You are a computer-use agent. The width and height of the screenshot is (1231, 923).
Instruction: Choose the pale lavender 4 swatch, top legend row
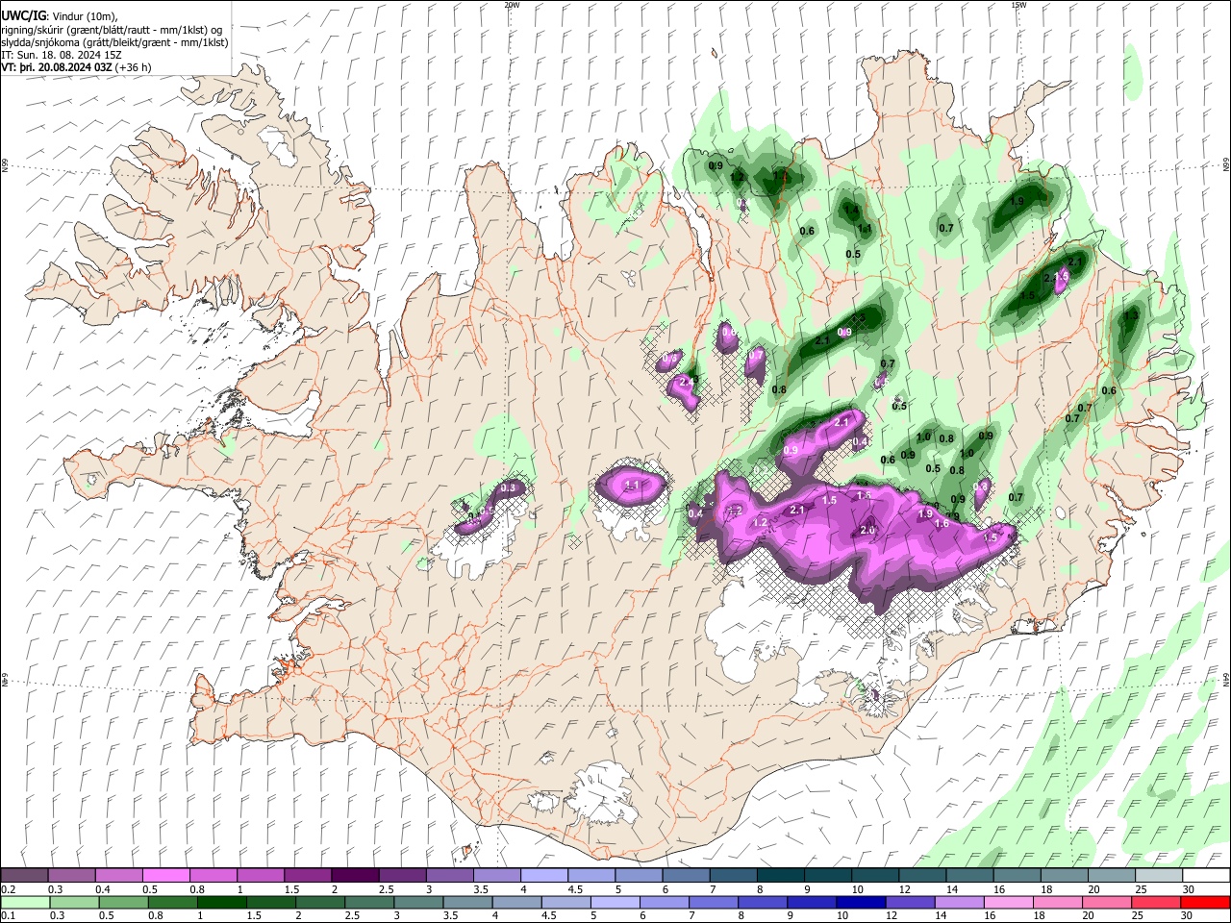click(x=544, y=876)
